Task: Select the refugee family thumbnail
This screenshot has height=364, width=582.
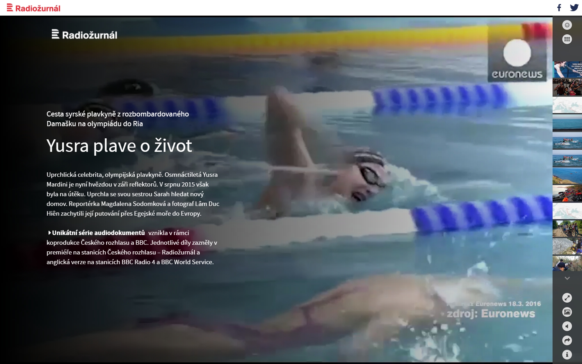Action: (x=567, y=87)
